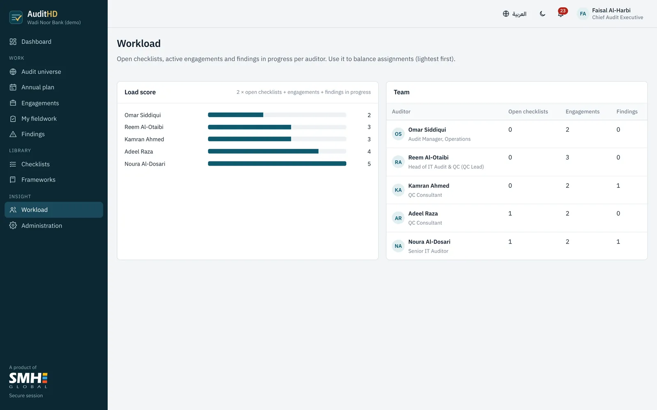Viewport: 657px width, 410px height.
Task: Click the Findings column header
Action: (627, 112)
